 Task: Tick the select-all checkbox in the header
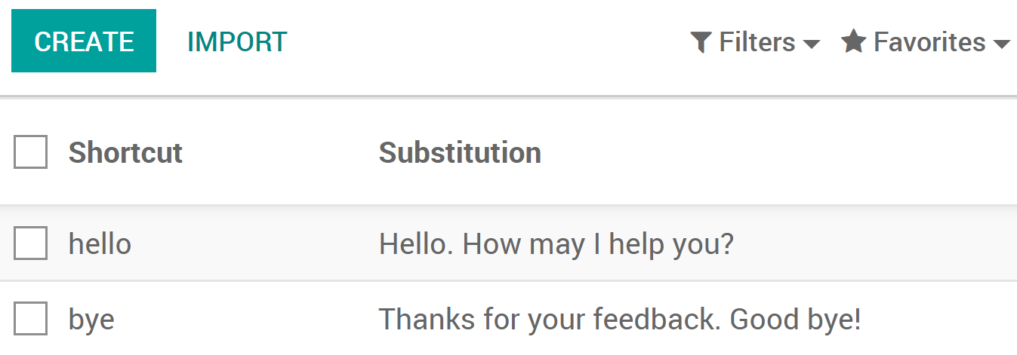point(31,152)
